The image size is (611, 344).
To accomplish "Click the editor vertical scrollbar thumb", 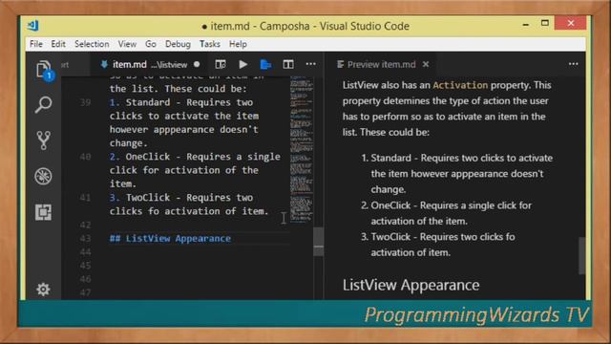I will [x=318, y=242].
